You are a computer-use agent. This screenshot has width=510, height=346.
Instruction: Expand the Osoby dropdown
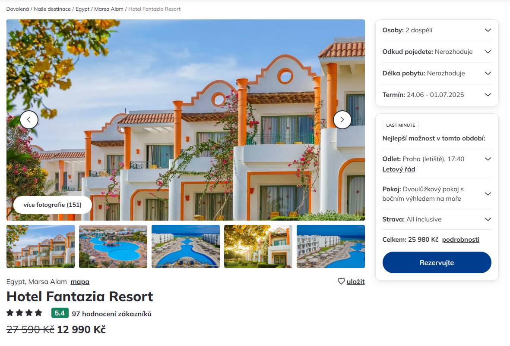(437, 30)
